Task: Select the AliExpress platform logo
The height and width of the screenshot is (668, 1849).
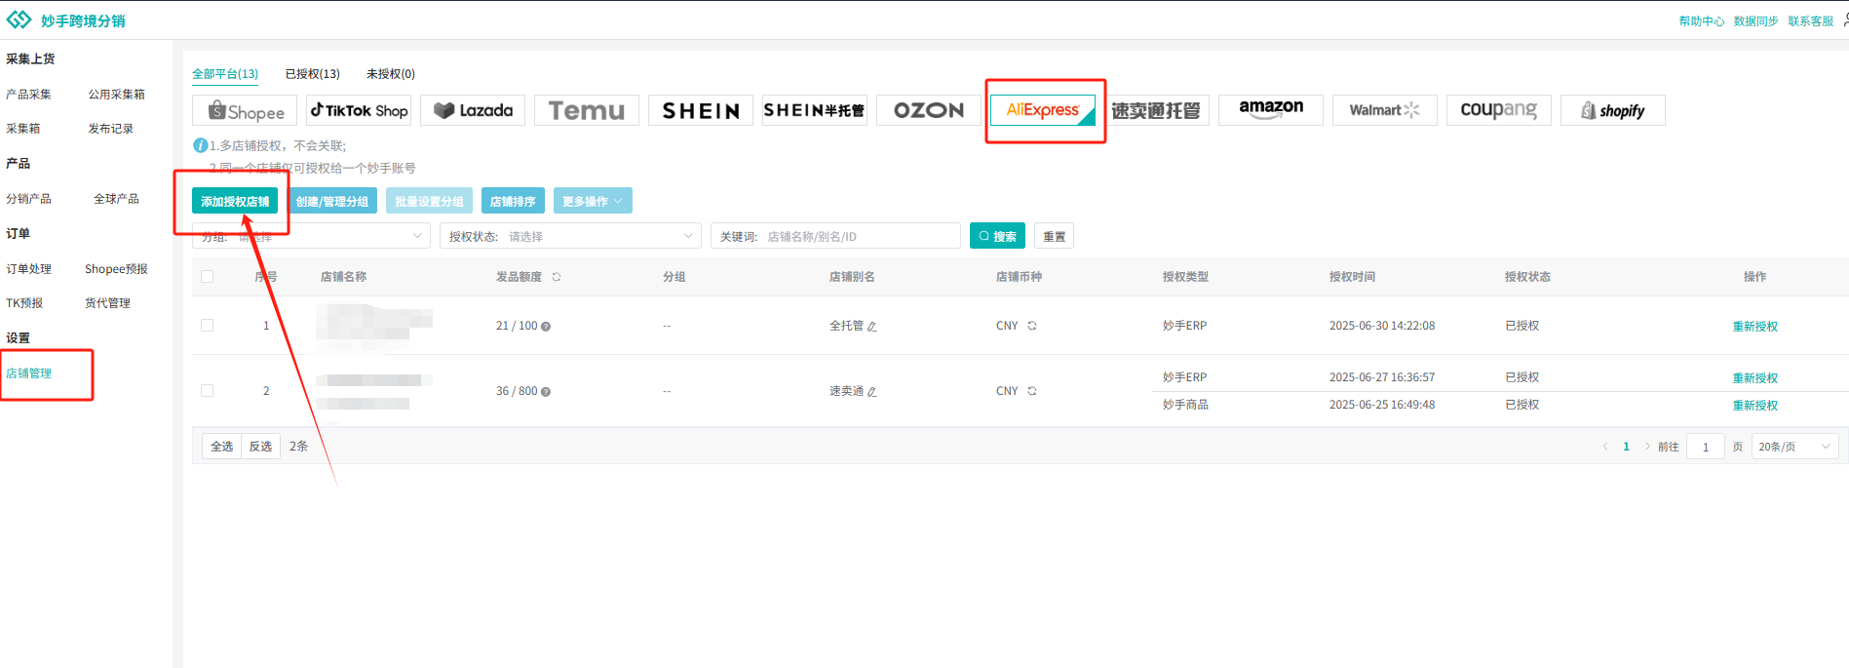Action: point(1043,110)
